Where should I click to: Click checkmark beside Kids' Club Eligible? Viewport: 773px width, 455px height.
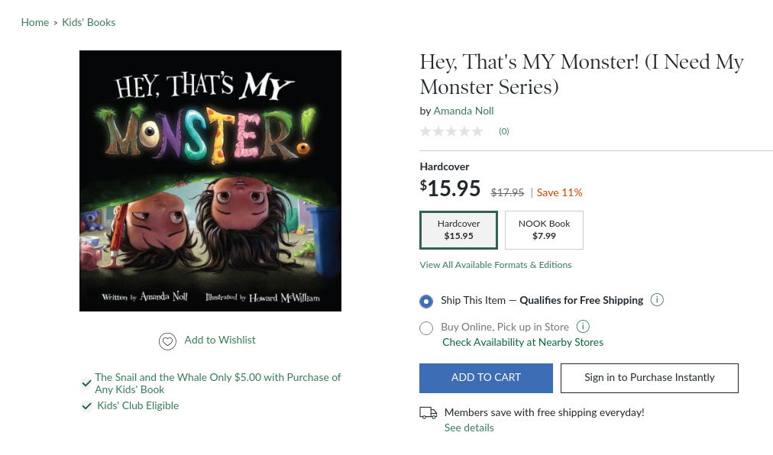[87, 406]
